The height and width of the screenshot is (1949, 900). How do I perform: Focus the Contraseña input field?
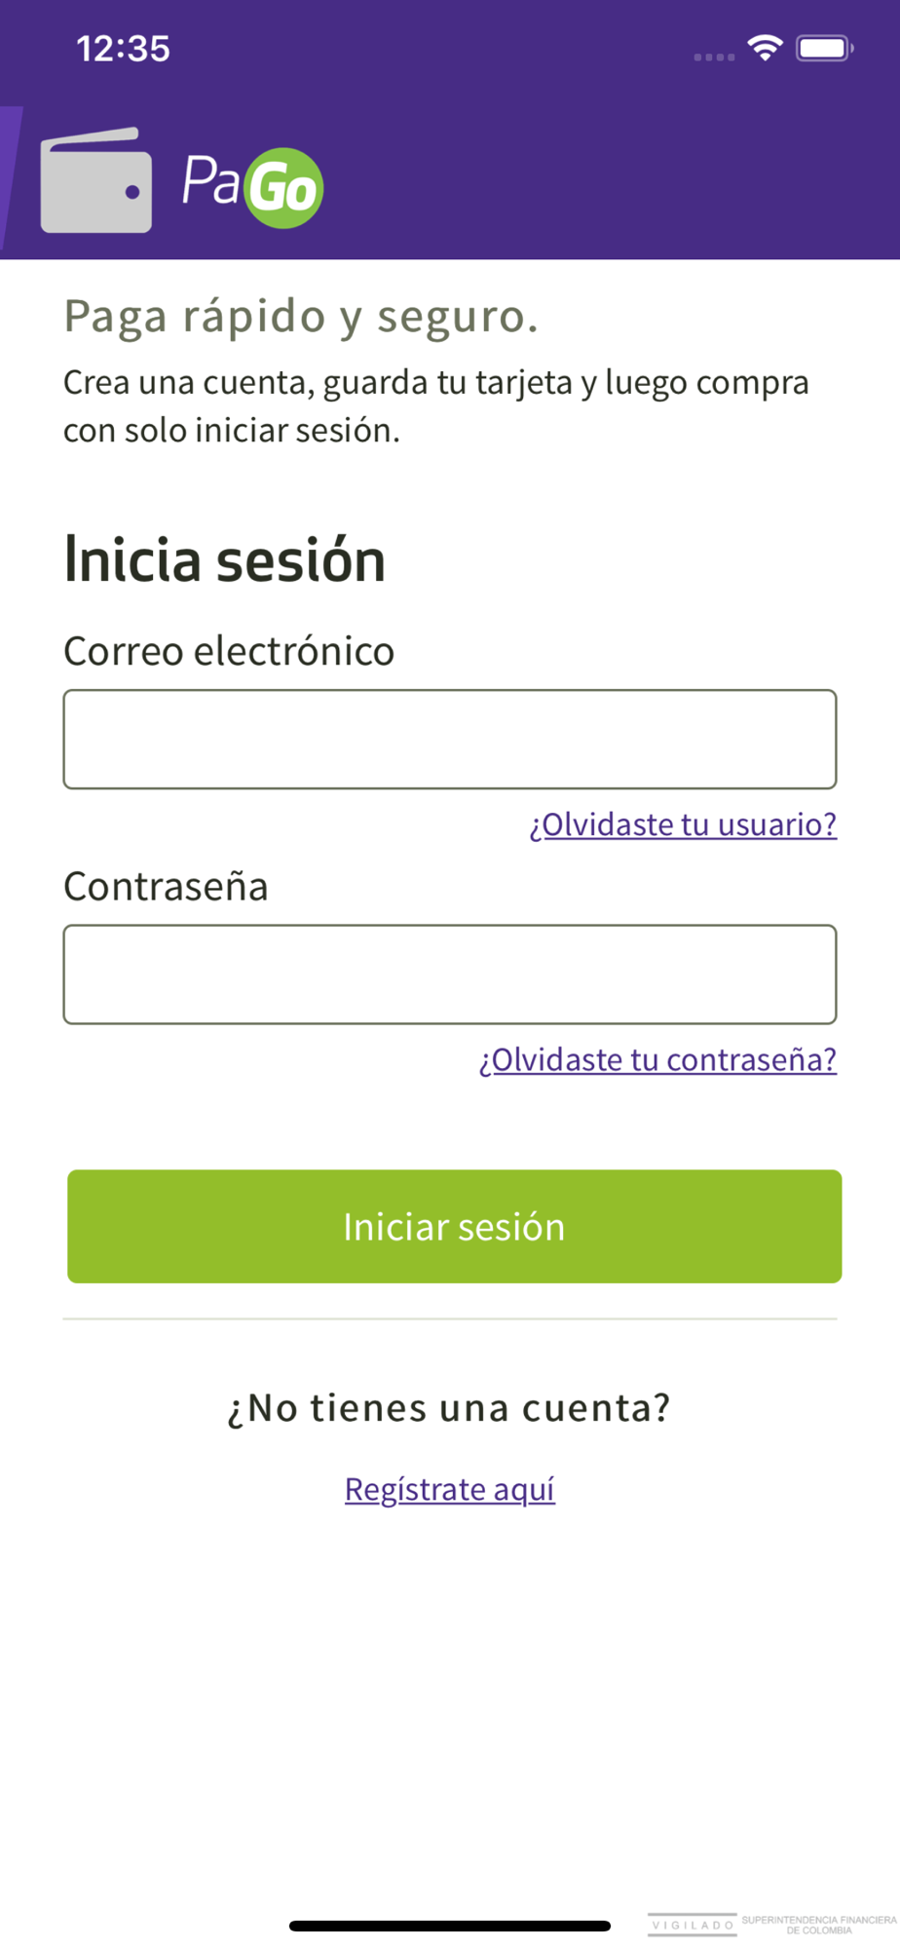point(450,974)
